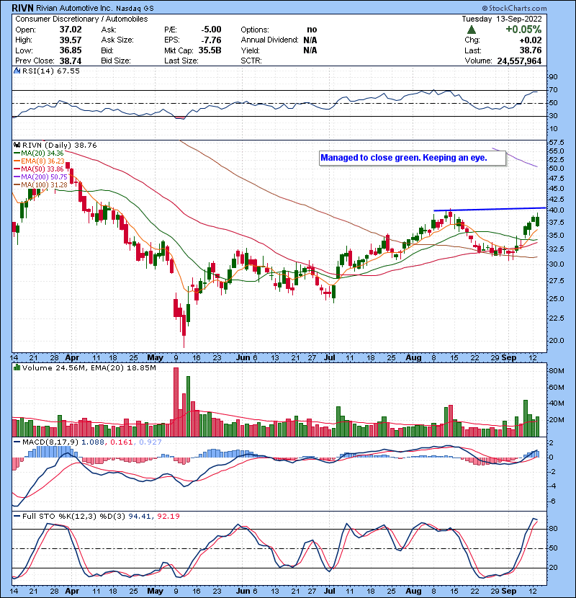
Task: Click the 57.5 price axis label
Action: pyautogui.click(x=556, y=143)
